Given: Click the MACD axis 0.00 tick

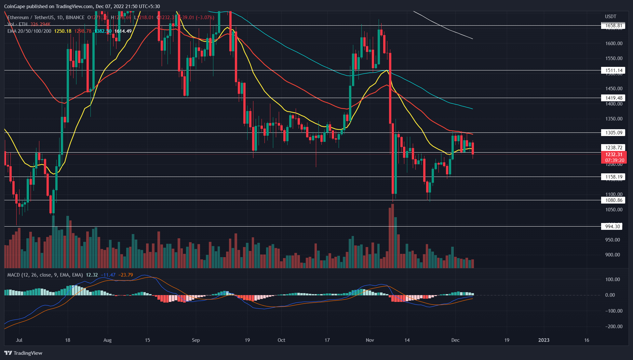Looking at the screenshot, I should pyautogui.click(x=610, y=295).
